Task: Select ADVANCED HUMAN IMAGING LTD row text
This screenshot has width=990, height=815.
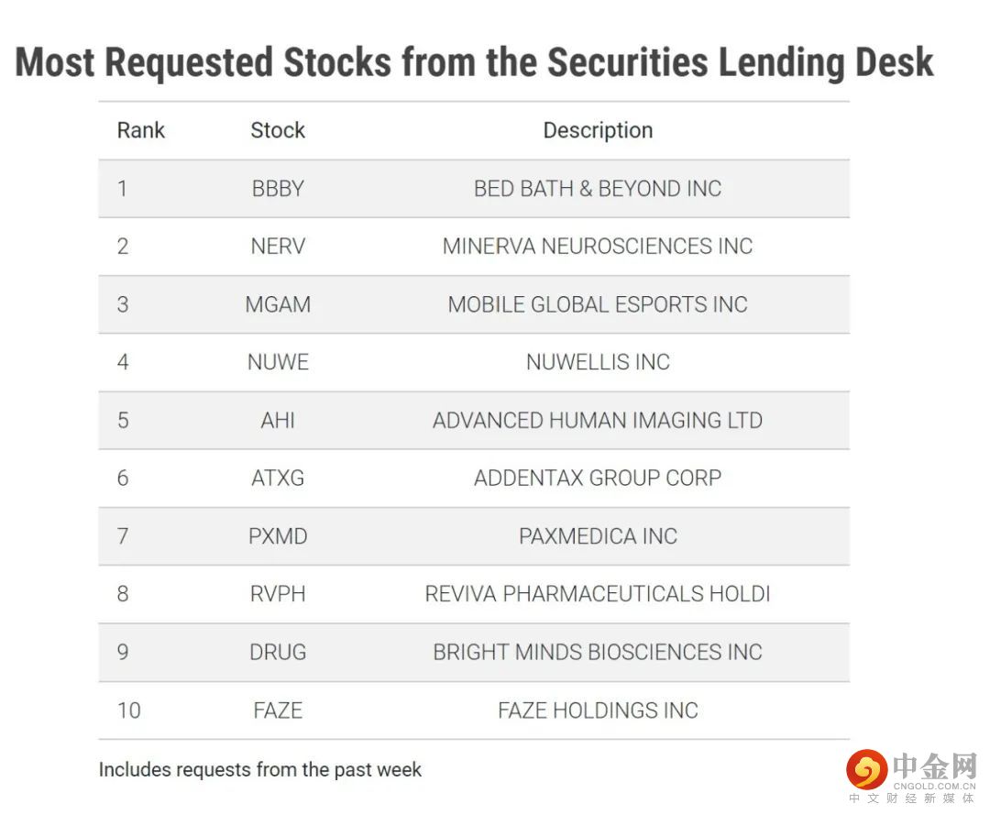Action: (x=598, y=421)
